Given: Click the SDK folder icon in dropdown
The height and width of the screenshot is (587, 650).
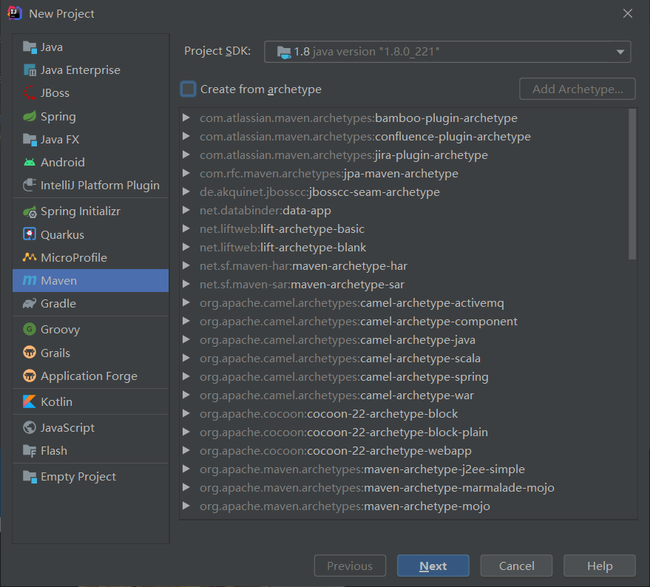Looking at the screenshot, I should 284,52.
